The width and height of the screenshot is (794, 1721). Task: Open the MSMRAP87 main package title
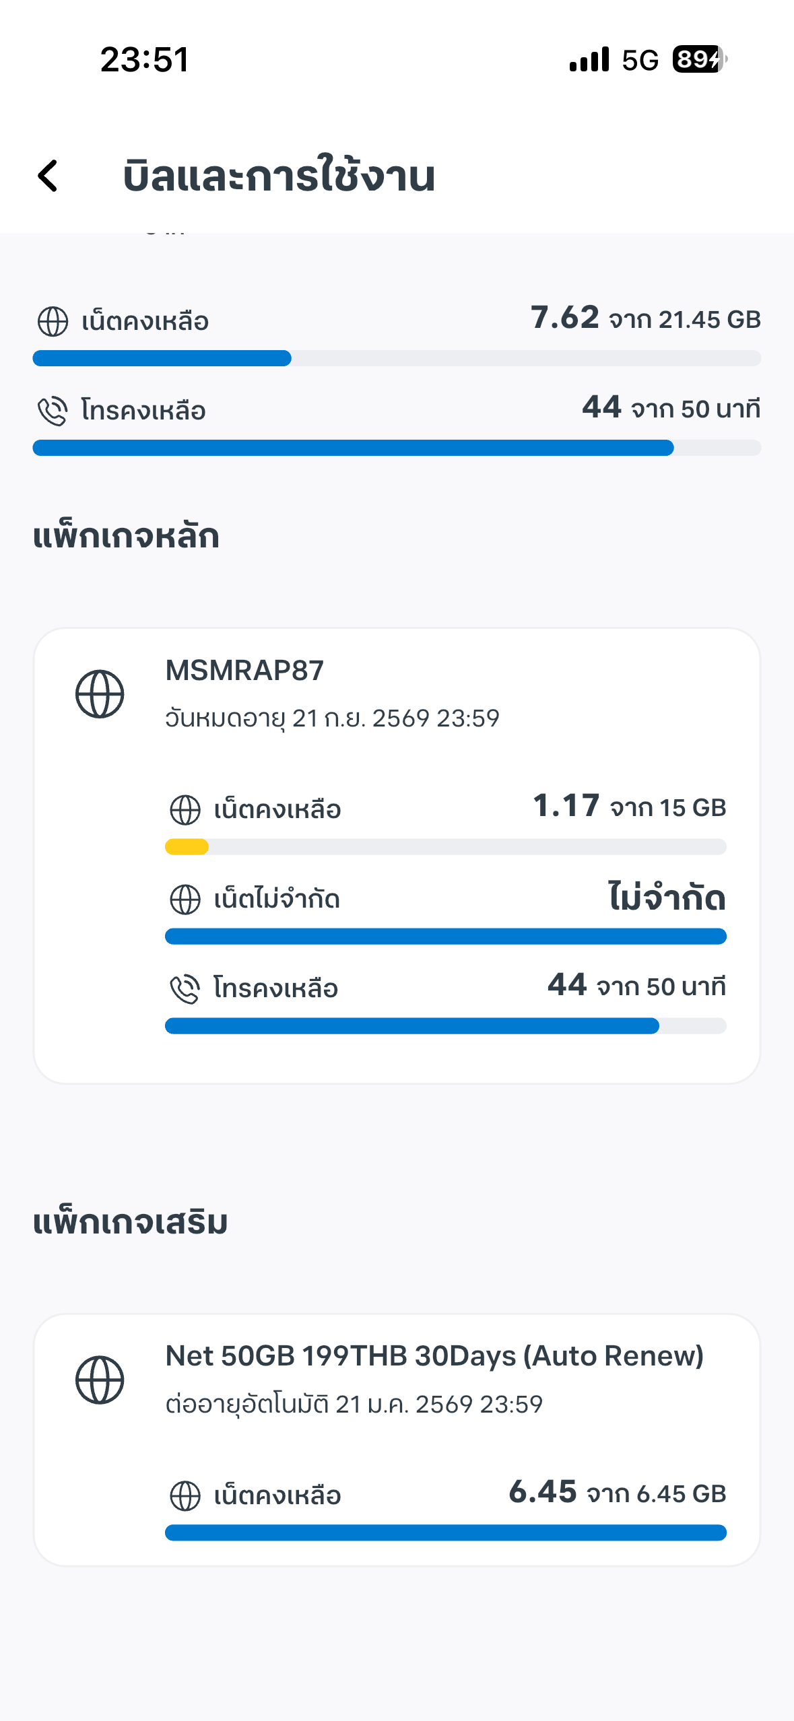pos(244,671)
